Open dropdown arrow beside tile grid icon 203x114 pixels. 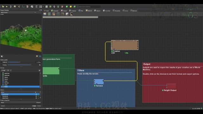tap(43, 7)
